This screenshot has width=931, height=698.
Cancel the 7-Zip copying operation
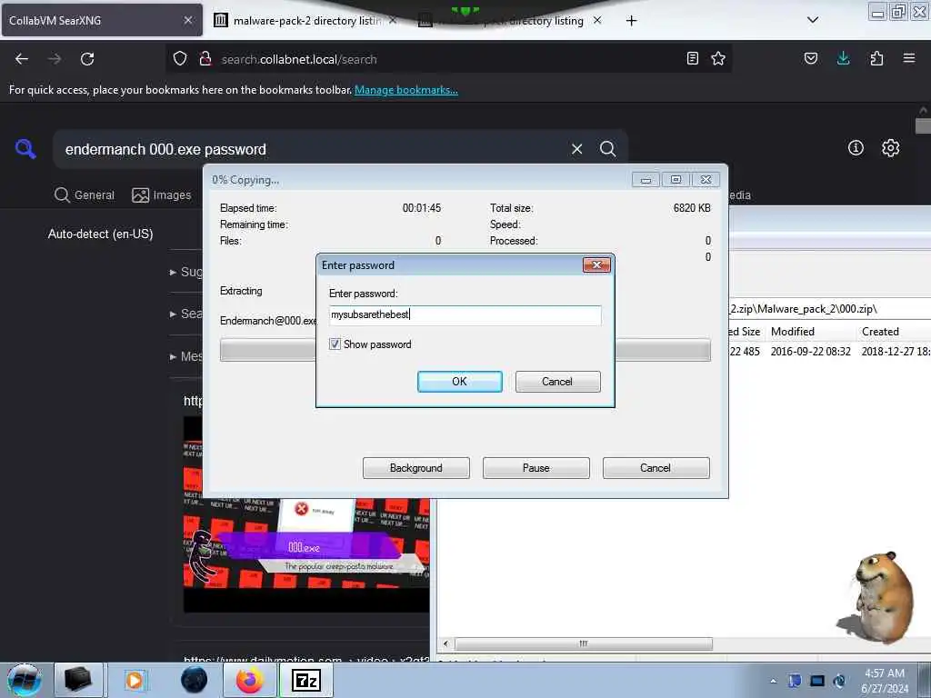(656, 468)
